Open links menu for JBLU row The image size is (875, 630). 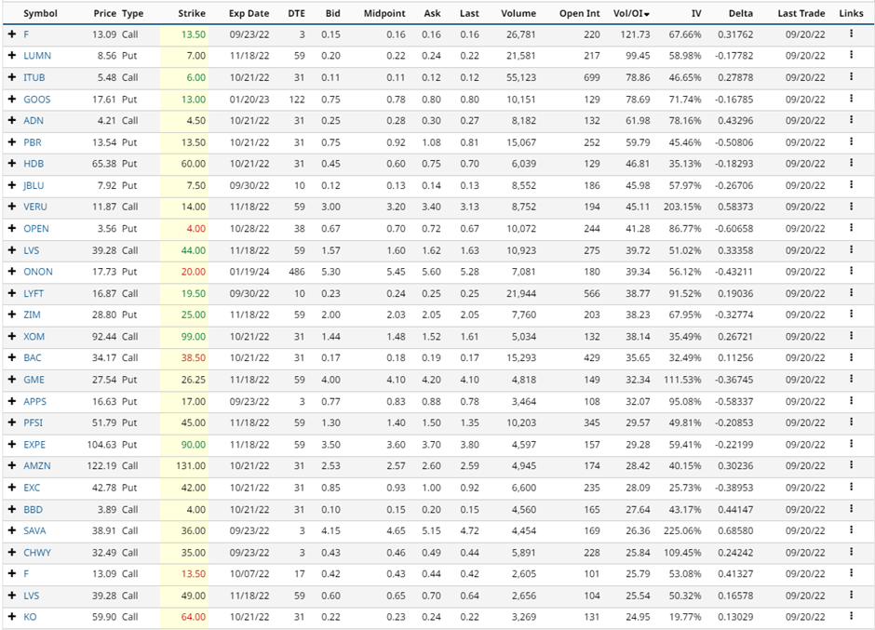[x=851, y=184]
